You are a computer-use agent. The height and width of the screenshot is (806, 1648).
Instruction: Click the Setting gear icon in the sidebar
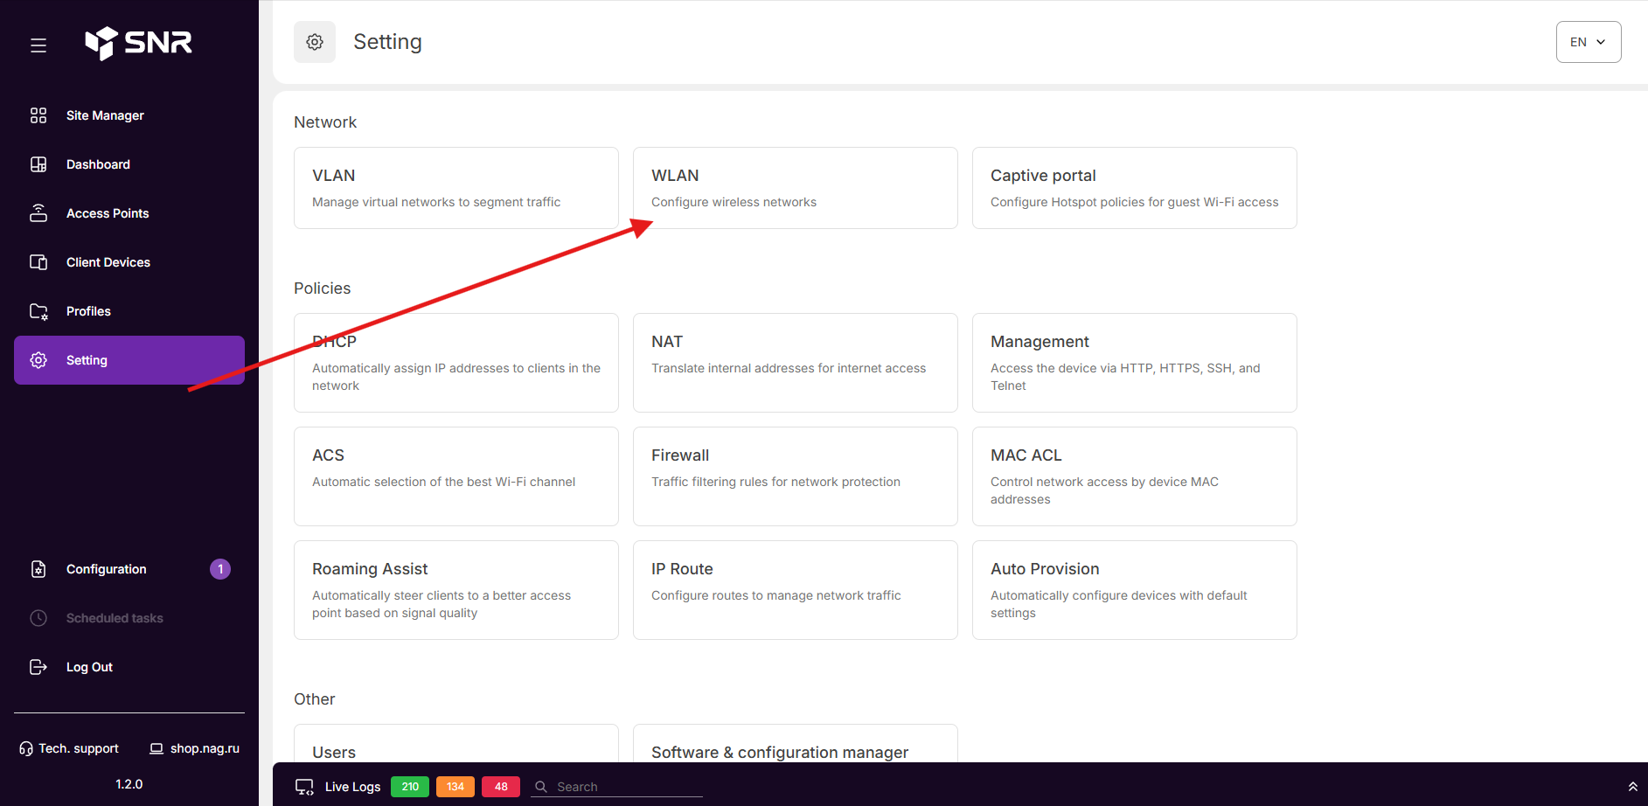click(38, 360)
